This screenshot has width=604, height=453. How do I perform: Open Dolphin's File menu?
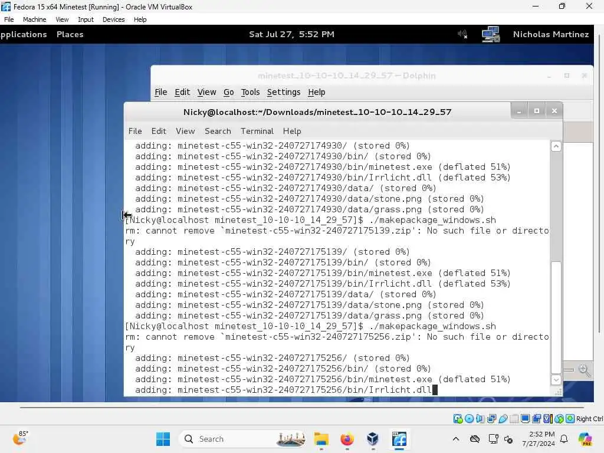(160, 92)
